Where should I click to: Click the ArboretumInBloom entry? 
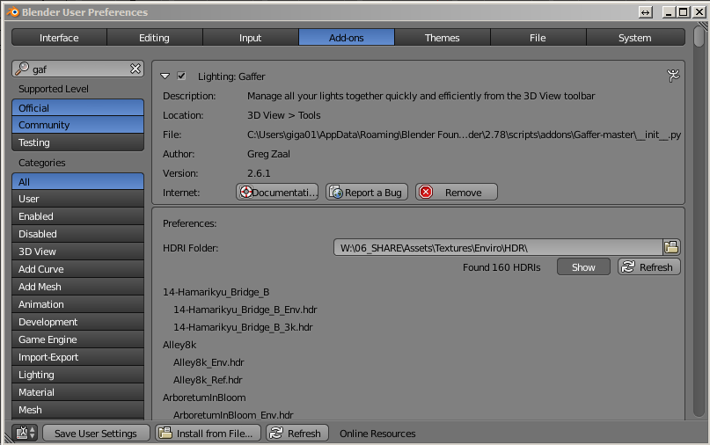pos(204,398)
